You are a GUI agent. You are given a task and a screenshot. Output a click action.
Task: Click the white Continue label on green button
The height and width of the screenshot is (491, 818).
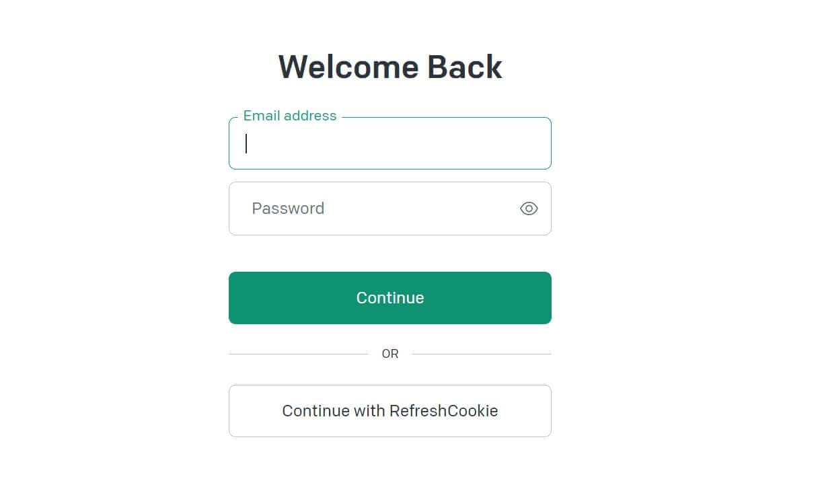390,298
